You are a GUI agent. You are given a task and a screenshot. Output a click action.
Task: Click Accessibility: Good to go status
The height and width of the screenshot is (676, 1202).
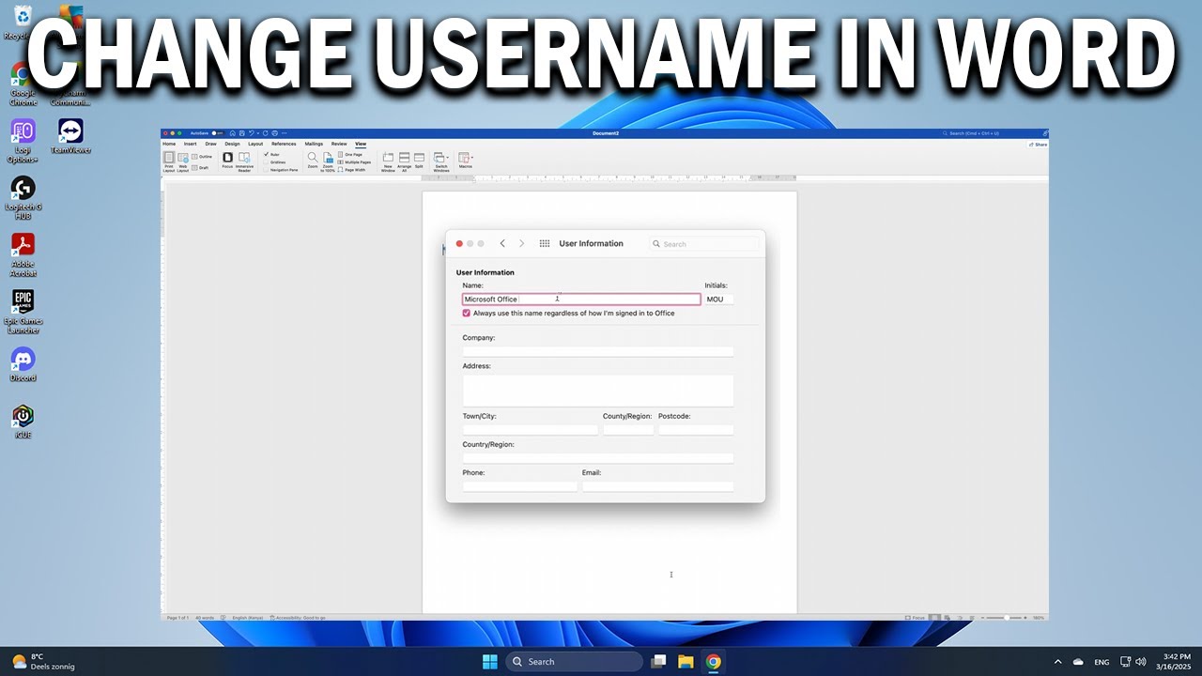click(x=299, y=618)
